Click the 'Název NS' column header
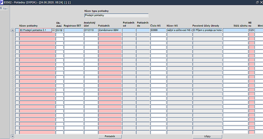 tap(172, 26)
